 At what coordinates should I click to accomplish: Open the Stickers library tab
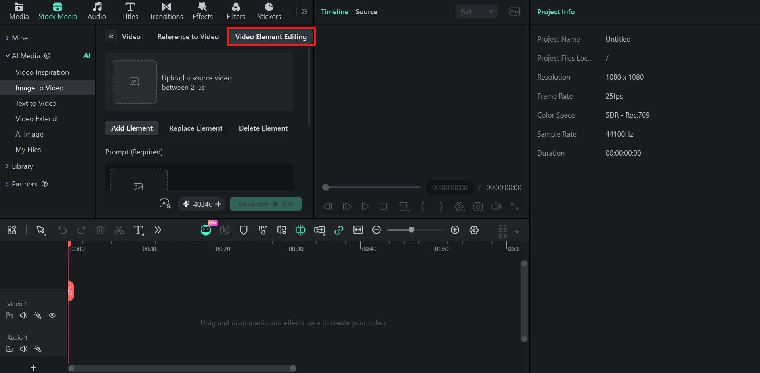coord(269,11)
